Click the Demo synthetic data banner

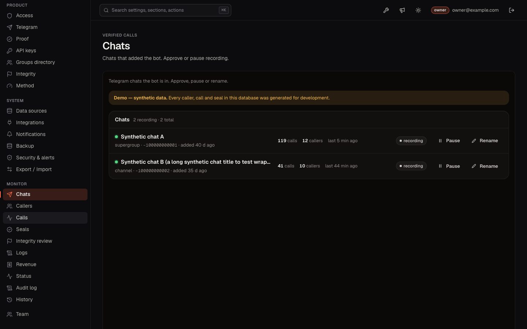point(309,98)
